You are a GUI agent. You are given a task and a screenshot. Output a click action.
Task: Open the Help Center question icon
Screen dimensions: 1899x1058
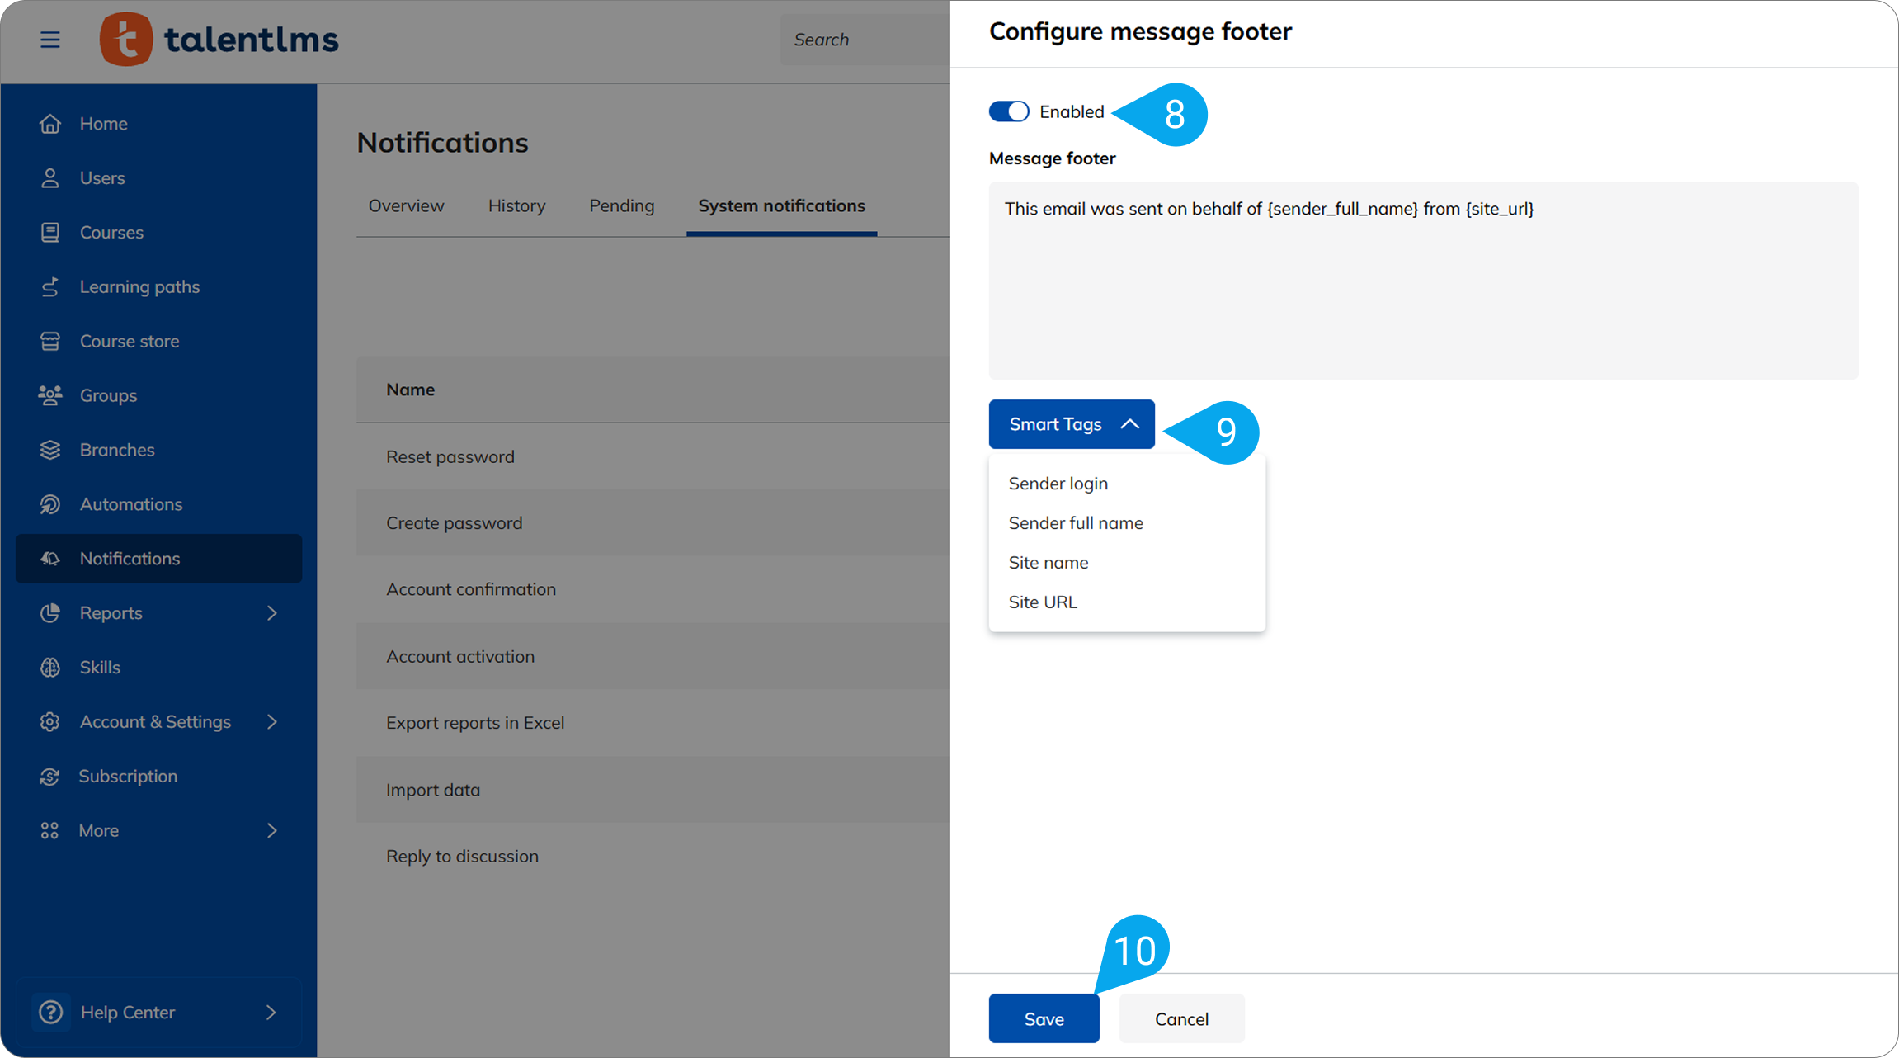click(50, 1012)
